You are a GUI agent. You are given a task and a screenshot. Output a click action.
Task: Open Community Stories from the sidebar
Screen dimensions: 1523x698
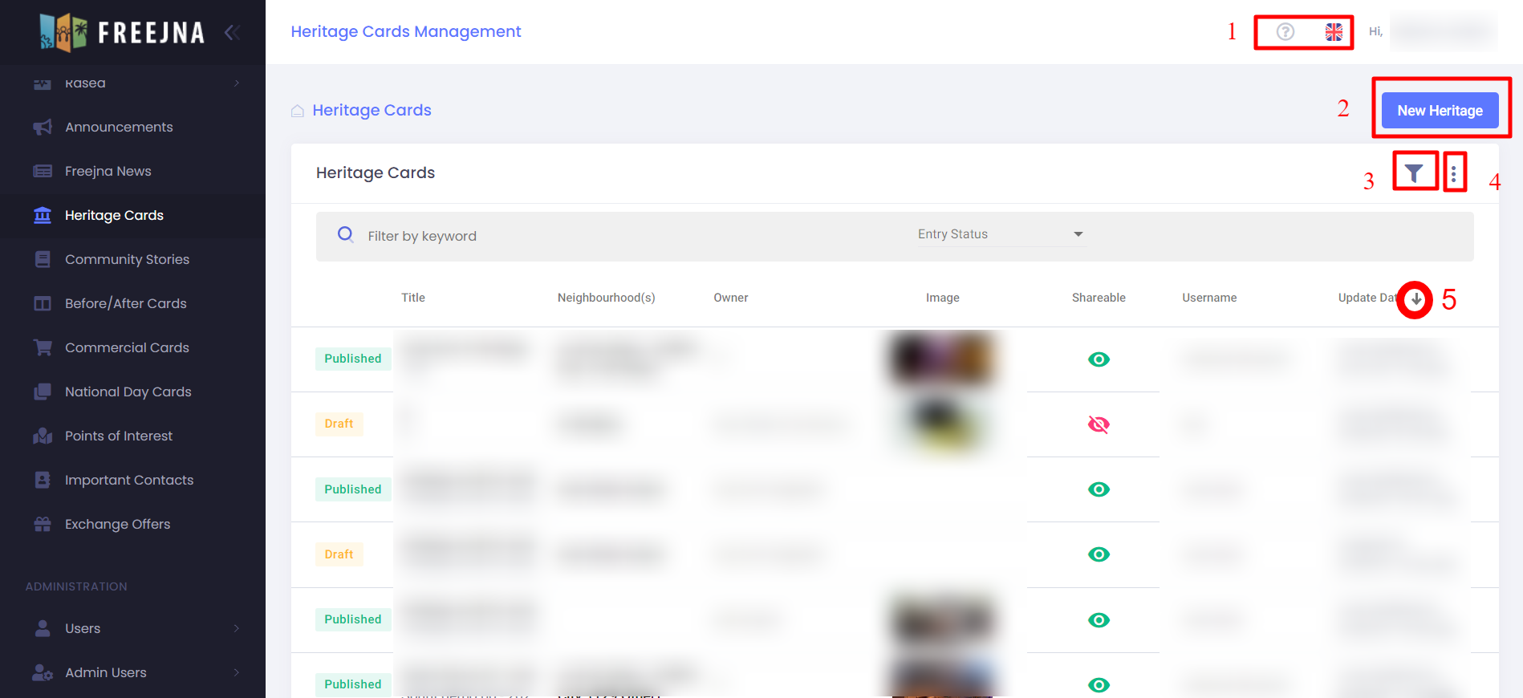coord(127,259)
